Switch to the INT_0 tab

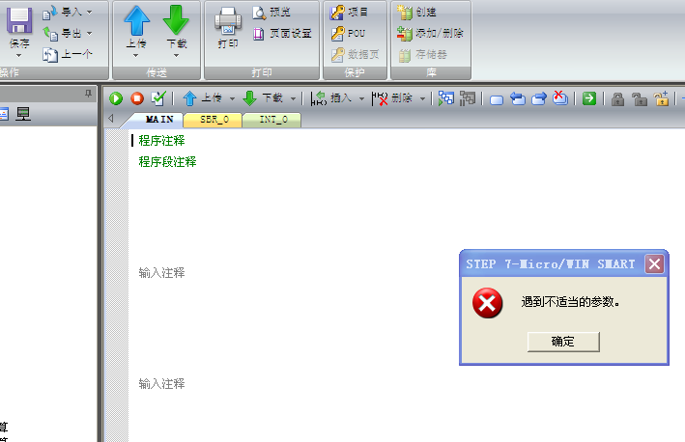click(x=273, y=120)
